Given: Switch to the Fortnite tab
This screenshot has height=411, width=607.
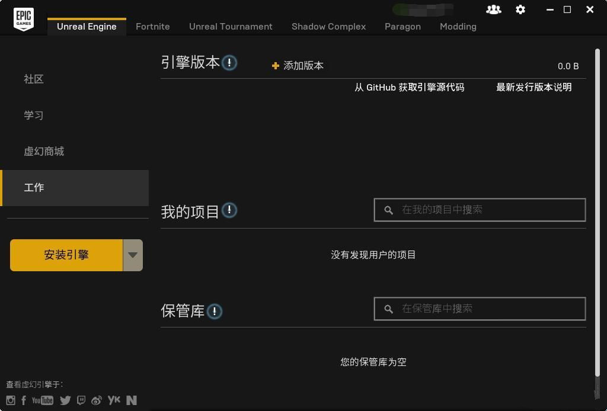Looking at the screenshot, I should [x=153, y=27].
